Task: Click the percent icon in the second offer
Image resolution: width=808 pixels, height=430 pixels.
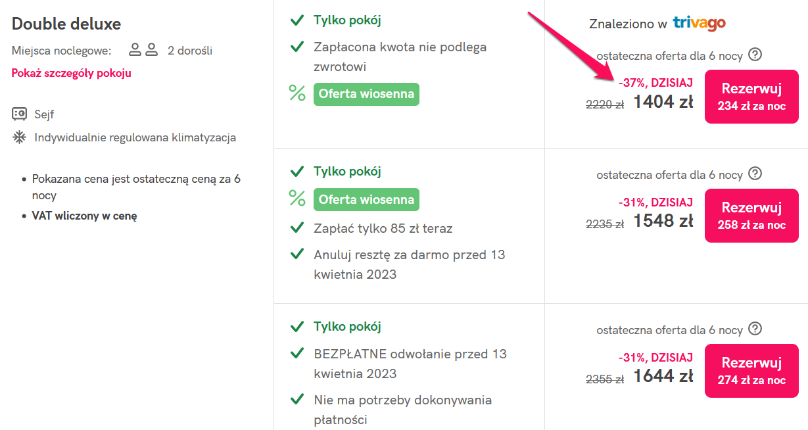Action: [x=297, y=199]
